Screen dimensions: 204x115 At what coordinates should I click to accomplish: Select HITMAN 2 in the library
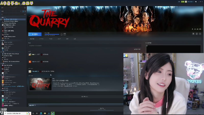7,79
